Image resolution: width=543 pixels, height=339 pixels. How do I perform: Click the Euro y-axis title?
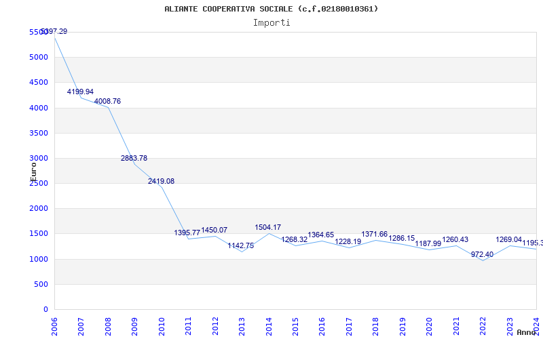[33, 172]
